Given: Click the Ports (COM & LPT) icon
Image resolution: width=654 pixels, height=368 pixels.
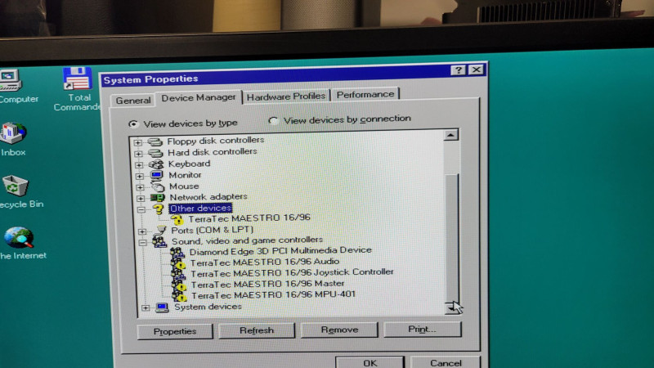Looking at the screenshot, I should (x=160, y=231).
